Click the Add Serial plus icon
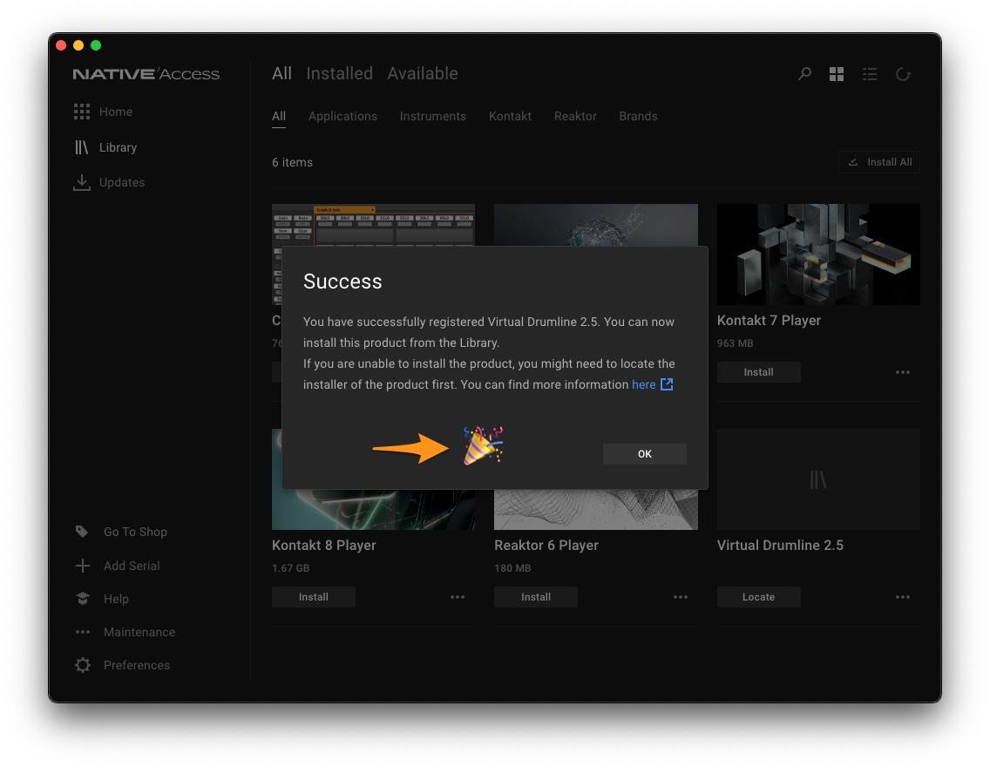990x767 pixels. (x=83, y=566)
